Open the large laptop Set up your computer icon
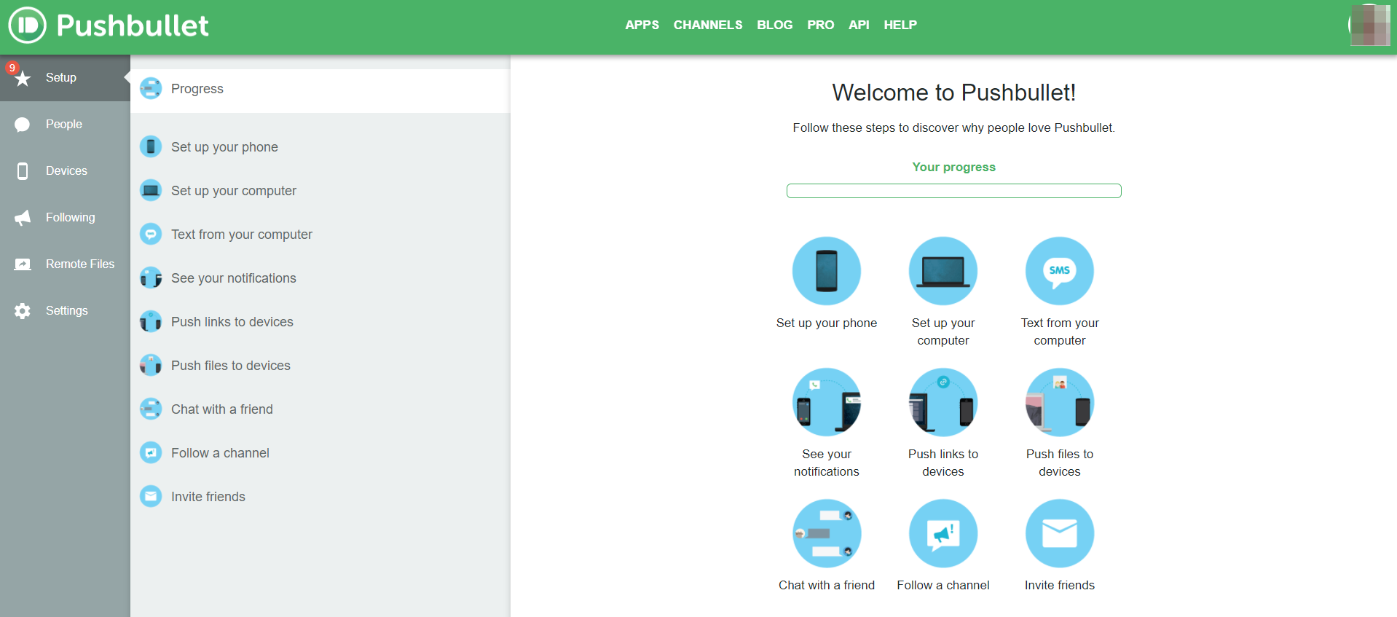The width and height of the screenshot is (1397, 617). click(943, 271)
